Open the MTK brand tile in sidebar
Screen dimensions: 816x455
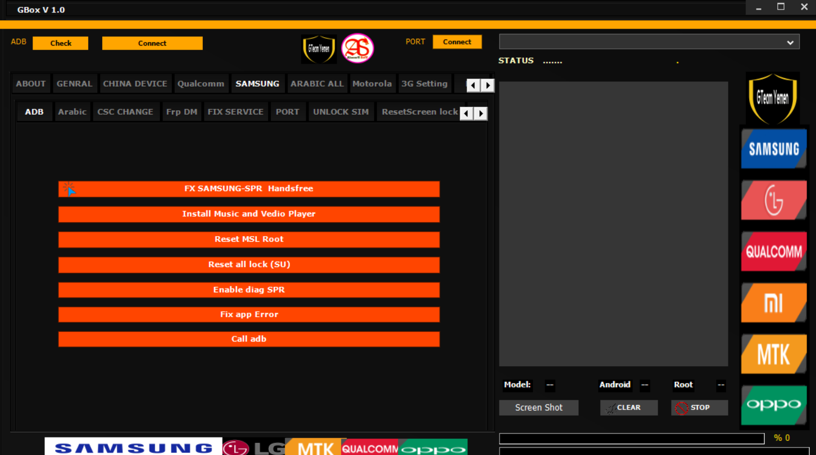(774, 354)
